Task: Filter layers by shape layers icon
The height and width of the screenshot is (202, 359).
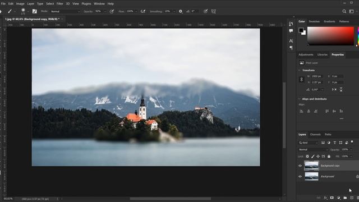Action: (340, 143)
